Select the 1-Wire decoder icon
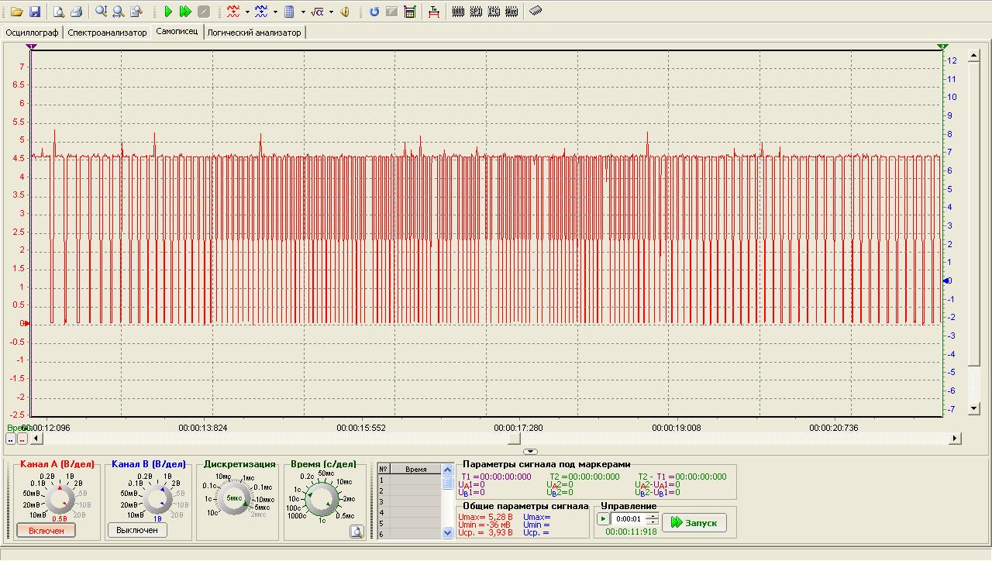This screenshot has width=992, height=561. [511, 12]
